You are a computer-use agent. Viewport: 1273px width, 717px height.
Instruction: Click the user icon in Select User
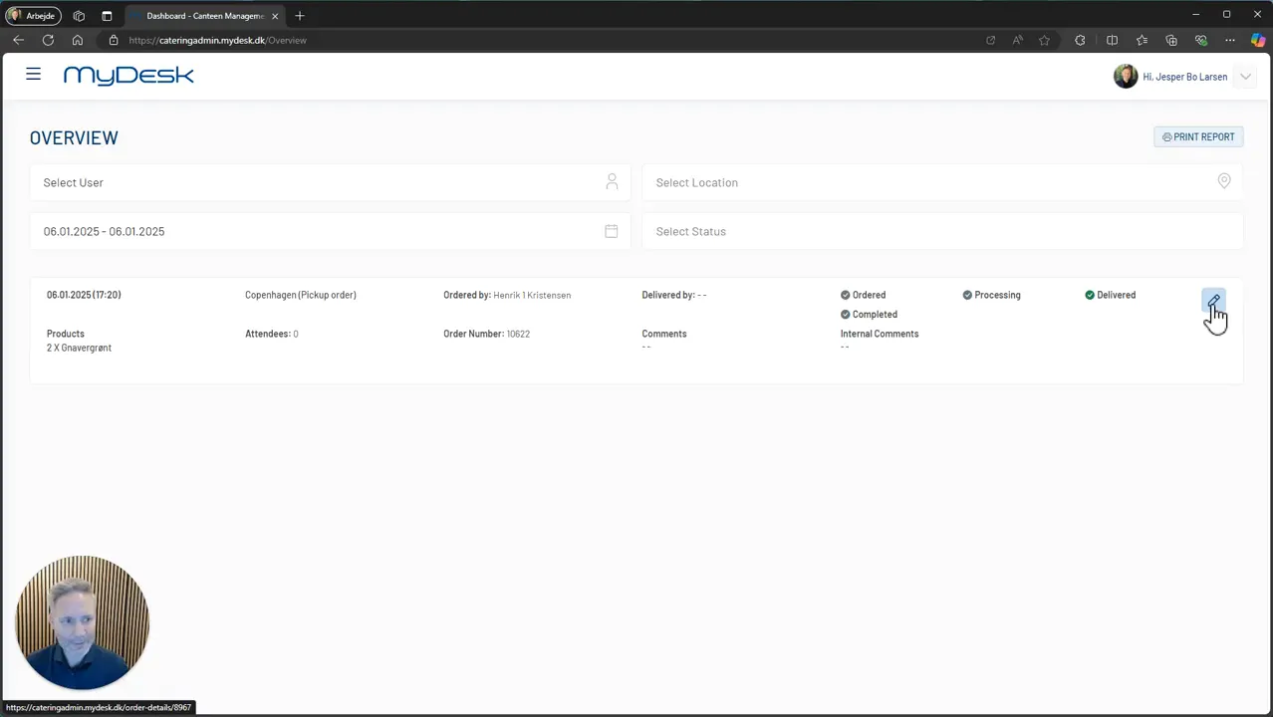(x=612, y=181)
